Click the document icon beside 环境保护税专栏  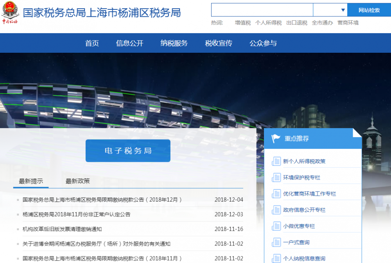tap(276, 177)
